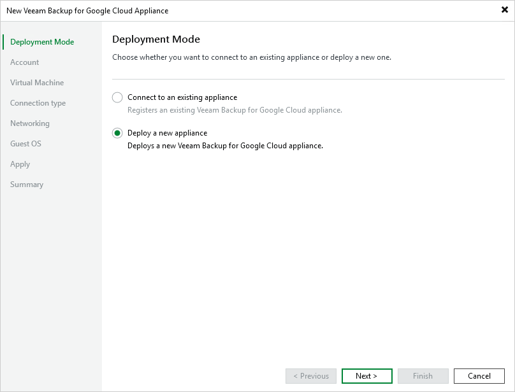Screen dimensions: 515x392
Task: Go to the Networking step
Action: 30,123
